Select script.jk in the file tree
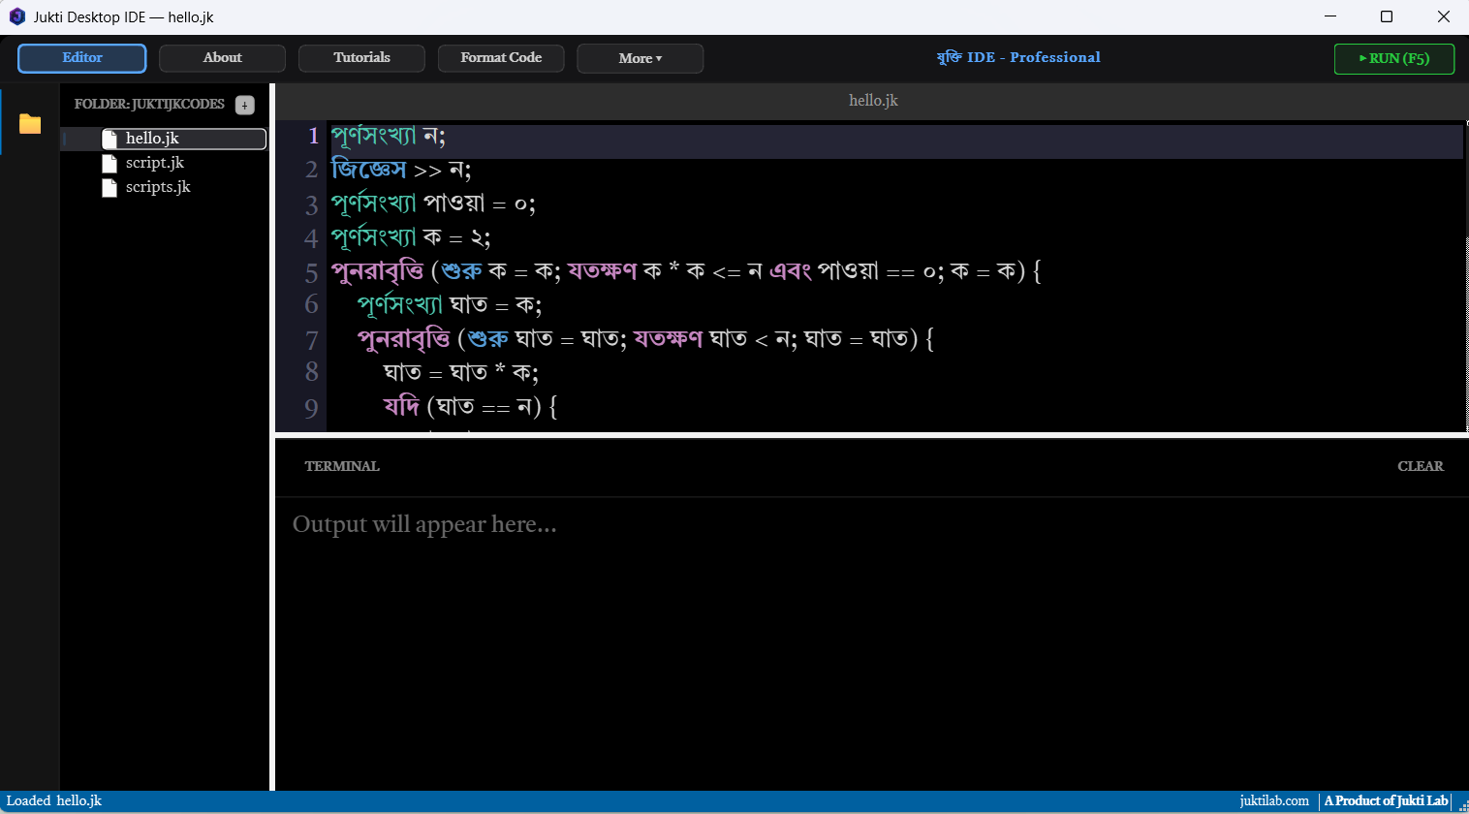Image resolution: width=1469 pixels, height=814 pixels. [x=154, y=163]
